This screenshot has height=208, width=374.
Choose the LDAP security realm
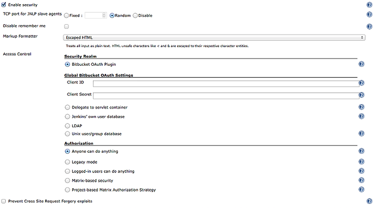pyautogui.click(x=67, y=126)
